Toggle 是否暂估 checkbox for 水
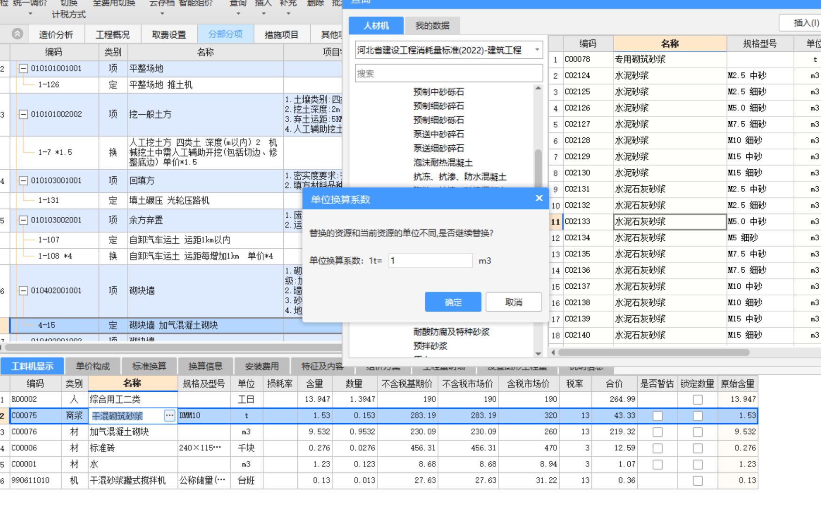This screenshot has width=821, height=522. tap(657, 464)
